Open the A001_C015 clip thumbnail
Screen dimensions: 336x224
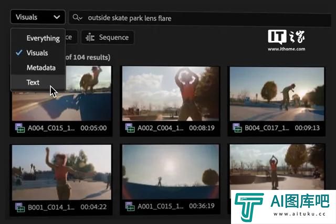[171, 172]
